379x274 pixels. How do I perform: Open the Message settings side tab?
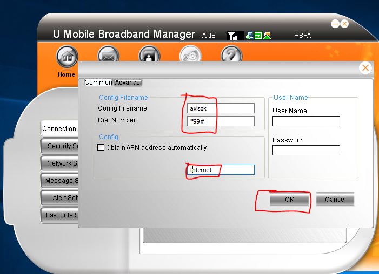coord(59,180)
